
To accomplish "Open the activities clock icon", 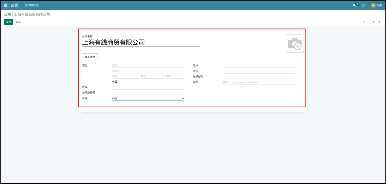I will (363, 5).
